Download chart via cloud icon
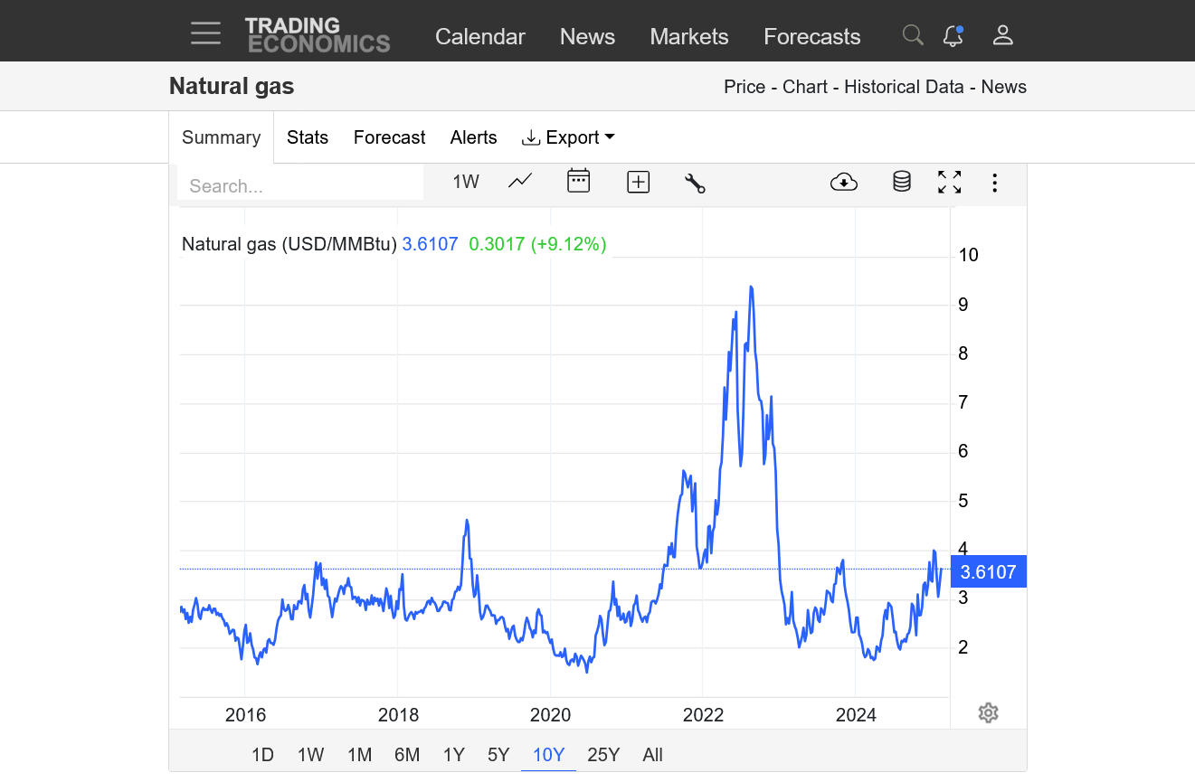The image size is (1195, 782). point(843,182)
